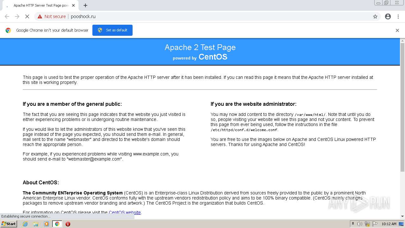Bookmark this page with the star icon
Image resolution: width=405 pixels, height=228 pixels.
point(375,16)
